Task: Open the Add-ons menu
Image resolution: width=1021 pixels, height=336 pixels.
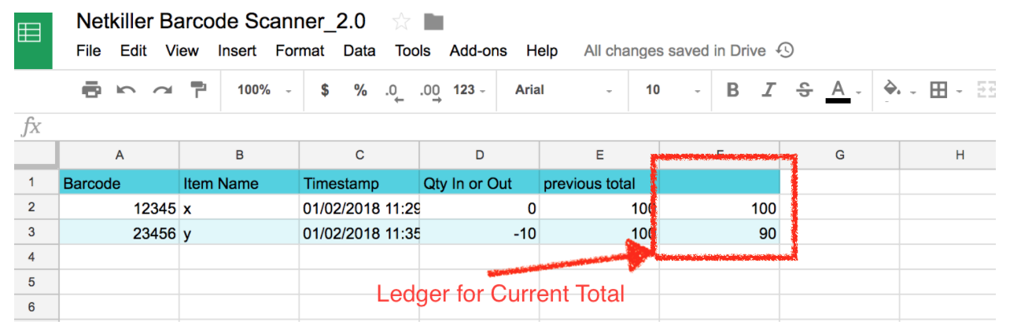Action: click(478, 50)
